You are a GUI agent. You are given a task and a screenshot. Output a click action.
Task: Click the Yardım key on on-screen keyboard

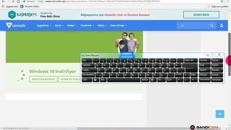(x=217, y=80)
